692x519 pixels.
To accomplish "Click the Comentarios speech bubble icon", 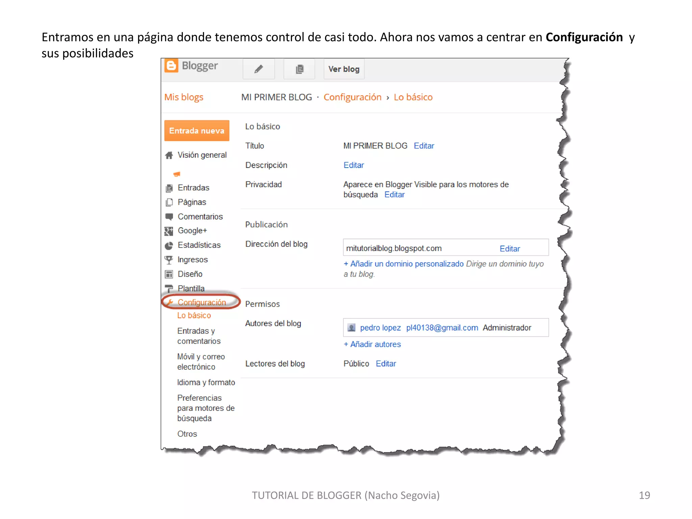I will [169, 217].
